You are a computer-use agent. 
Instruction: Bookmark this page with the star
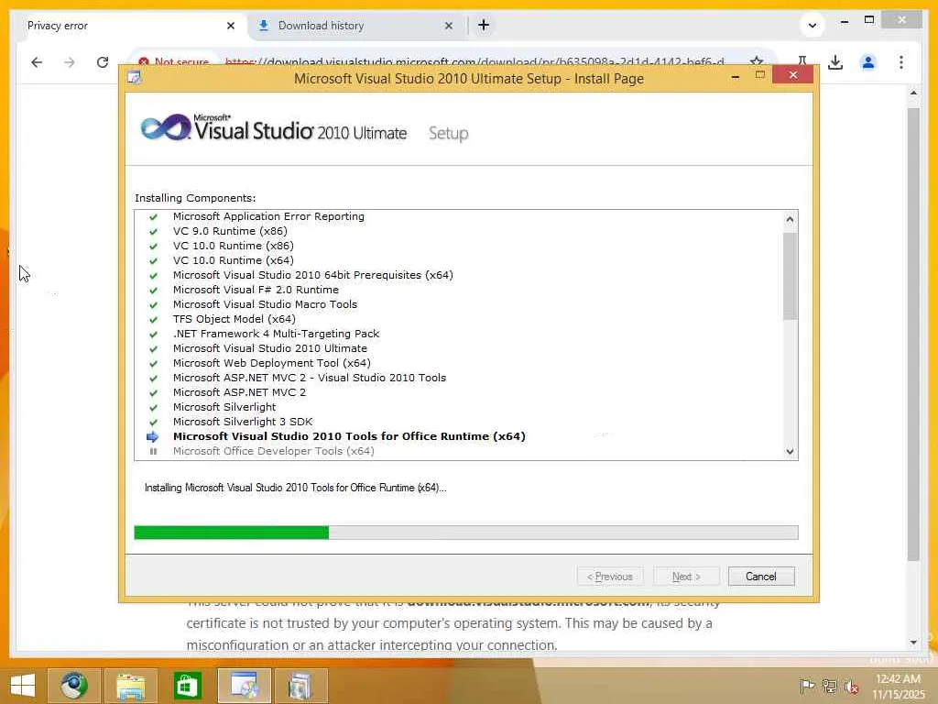(756, 61)
